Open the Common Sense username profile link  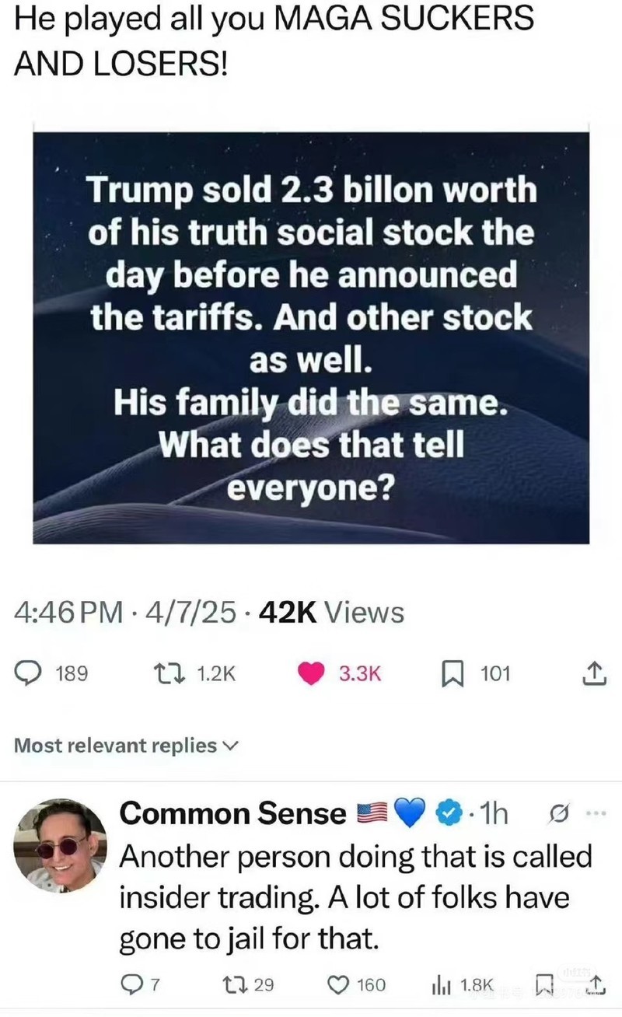click(x=233, y=813)
